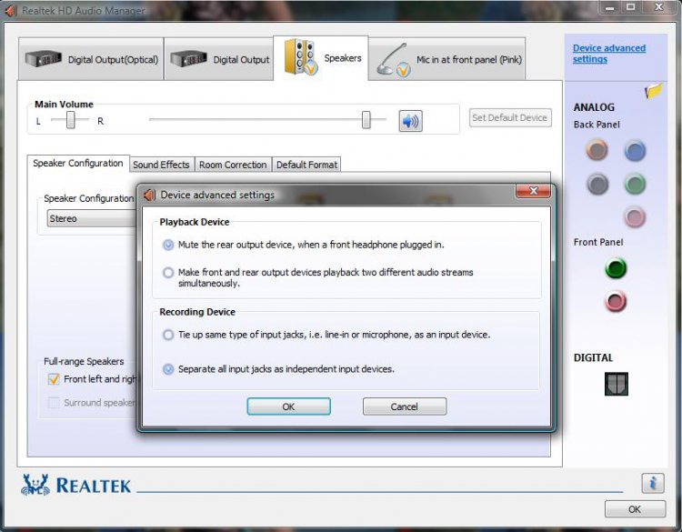Open Device advanced settings link
Screen dimensions: 682x532
[608, 54]
